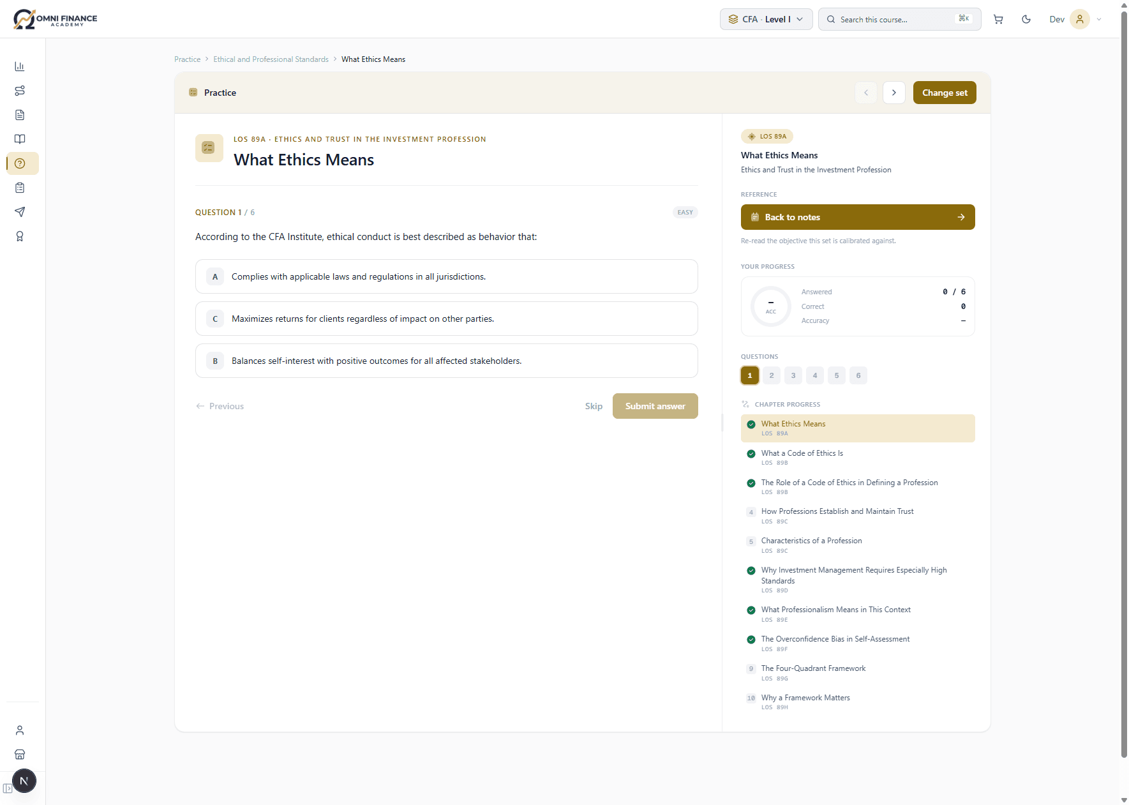Viewport: 1129px width, 805px height.
Task: Open How Professions Establish and Maintain Trust
Action: coord(858,516)
